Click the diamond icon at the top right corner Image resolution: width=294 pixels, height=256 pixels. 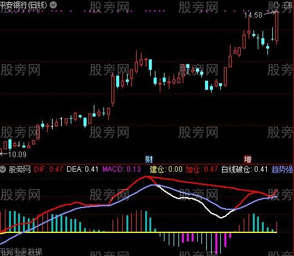[x=276, y=5]
